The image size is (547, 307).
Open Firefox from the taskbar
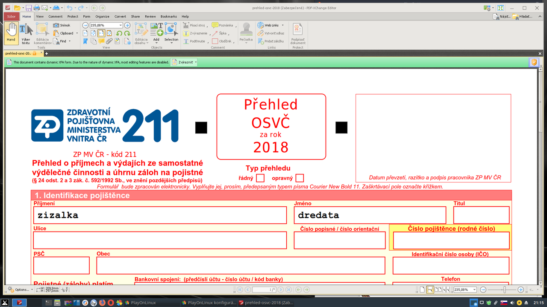(x=102, y=303)
